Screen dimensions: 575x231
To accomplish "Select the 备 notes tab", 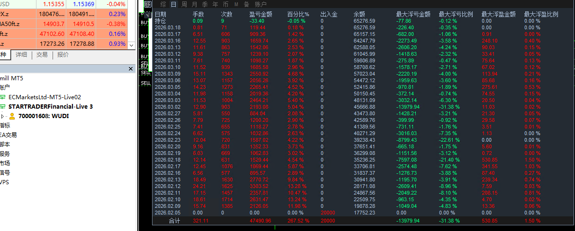I will click(x=246, y=4).
